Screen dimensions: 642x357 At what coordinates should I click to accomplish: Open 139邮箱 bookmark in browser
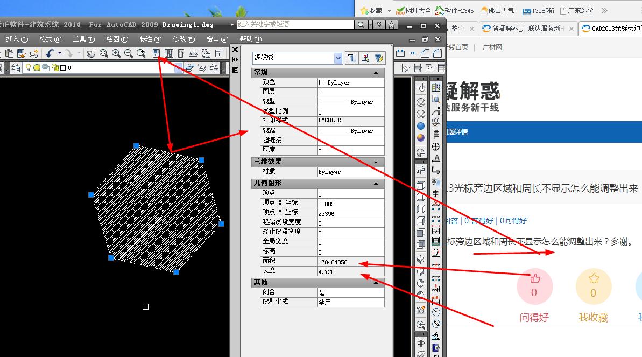tap(538, 11)
